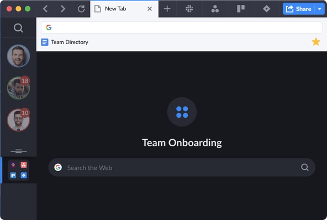Reload the current page
327x220 pixels.
(x=81, y=9)
